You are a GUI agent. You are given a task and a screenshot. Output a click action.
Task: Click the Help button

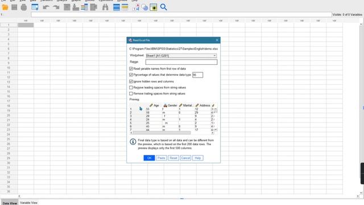[198, 158]
